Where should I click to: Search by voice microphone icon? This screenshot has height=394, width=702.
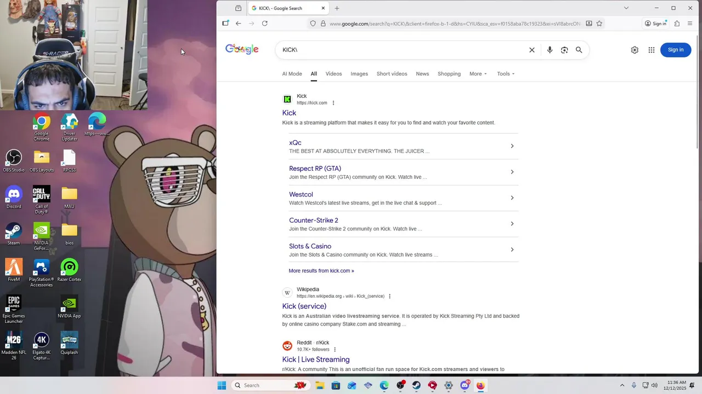(x=550, y=50)
